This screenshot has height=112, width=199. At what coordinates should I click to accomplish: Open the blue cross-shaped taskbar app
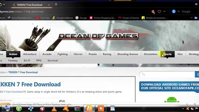coord(31,109)
